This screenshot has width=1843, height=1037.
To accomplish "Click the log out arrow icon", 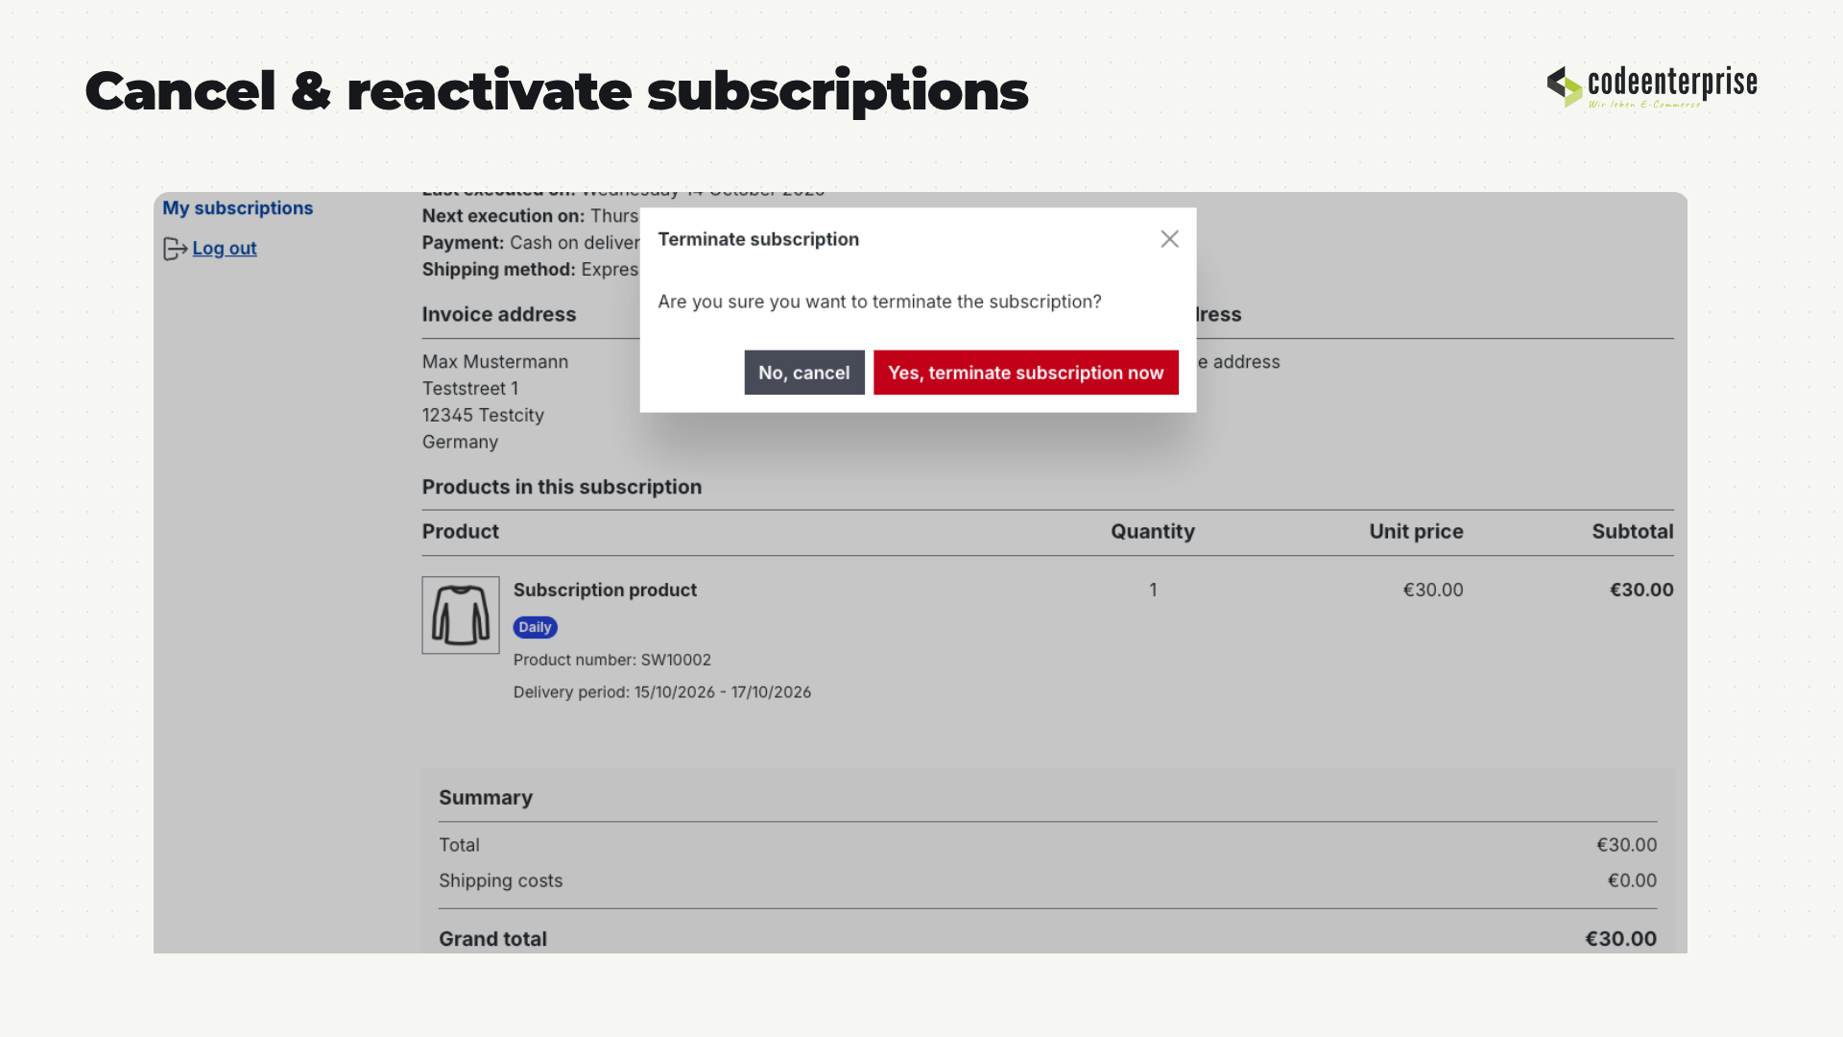I will (175, 249).
